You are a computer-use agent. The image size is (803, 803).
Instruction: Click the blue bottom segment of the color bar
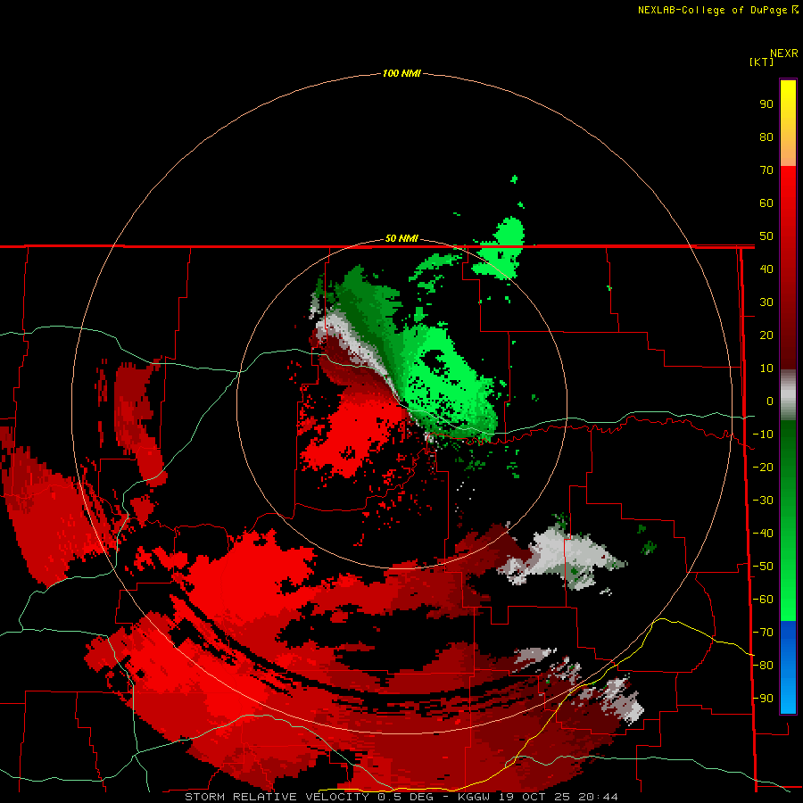(788, 667)
